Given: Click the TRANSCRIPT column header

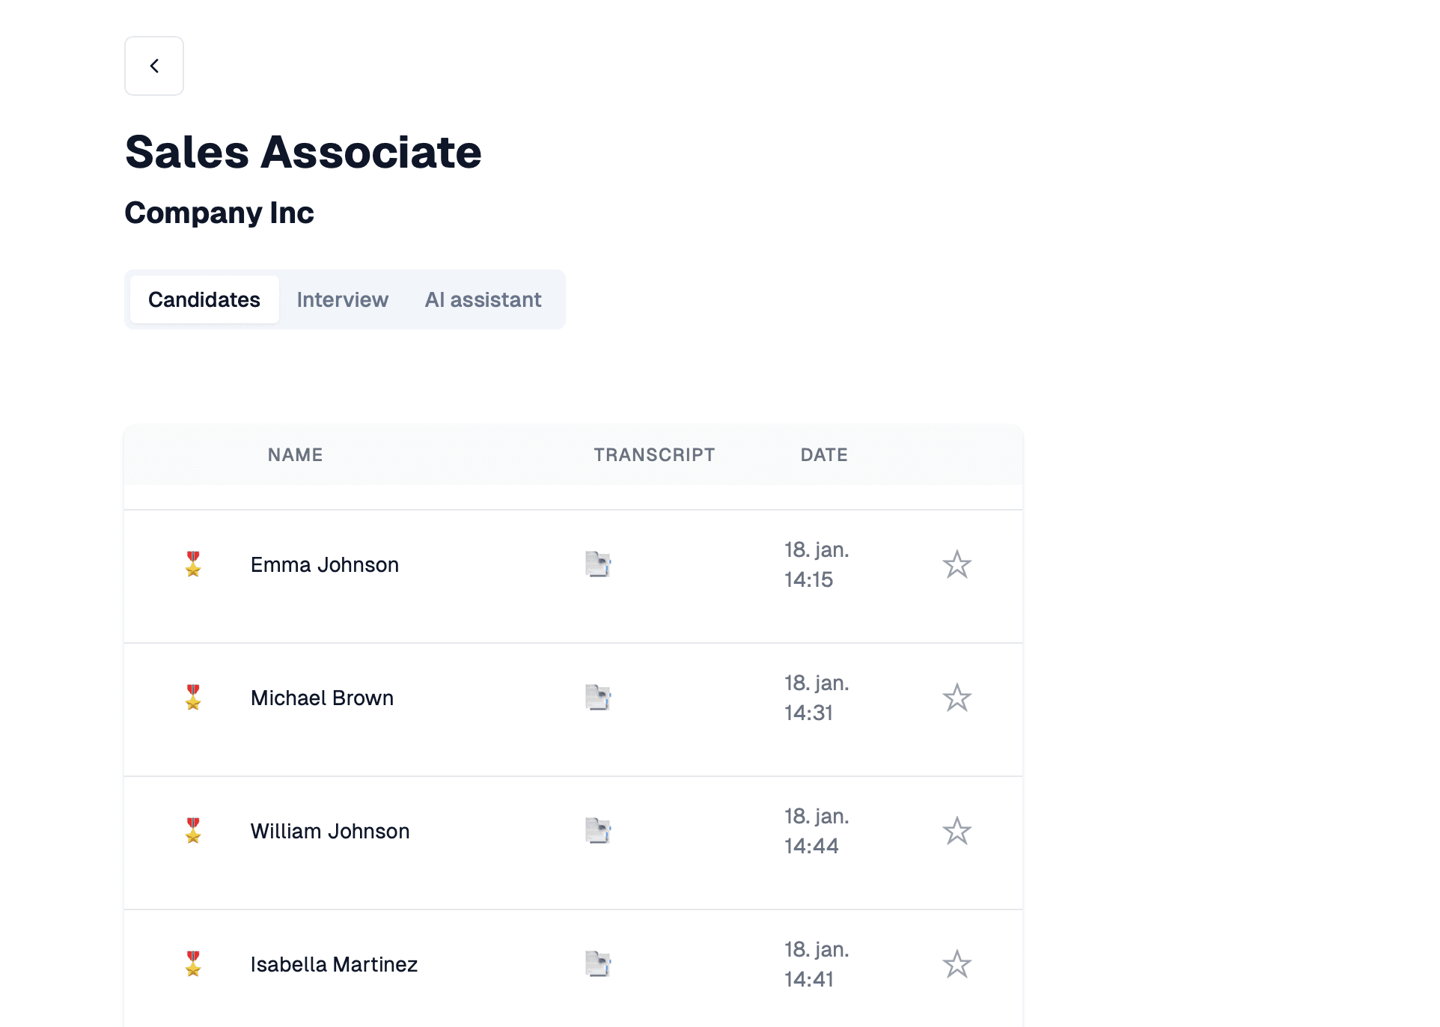Looking at the screenshot, I should click(653, 454).
